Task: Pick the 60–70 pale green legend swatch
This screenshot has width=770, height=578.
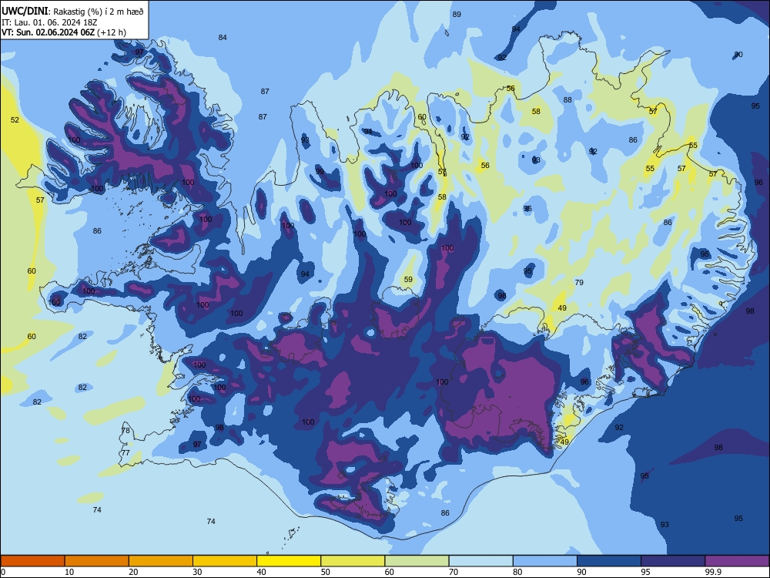Action: pyautogui.click(x=417, y=561)
